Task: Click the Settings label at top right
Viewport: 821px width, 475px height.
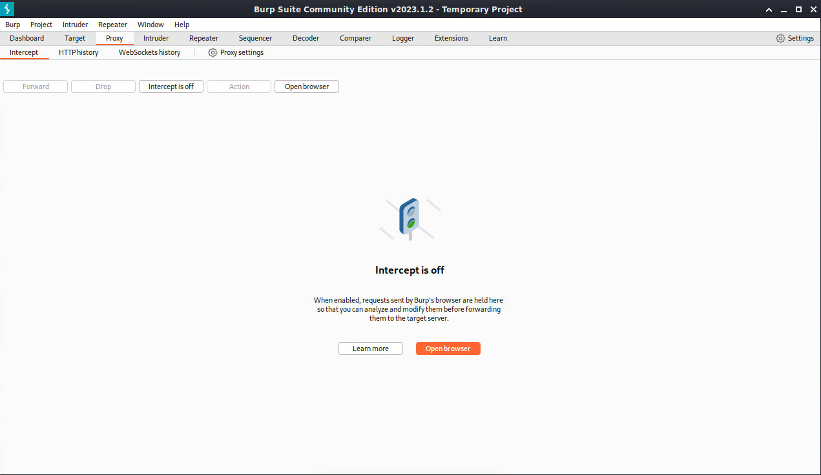Action: click(x=800, y=38)
